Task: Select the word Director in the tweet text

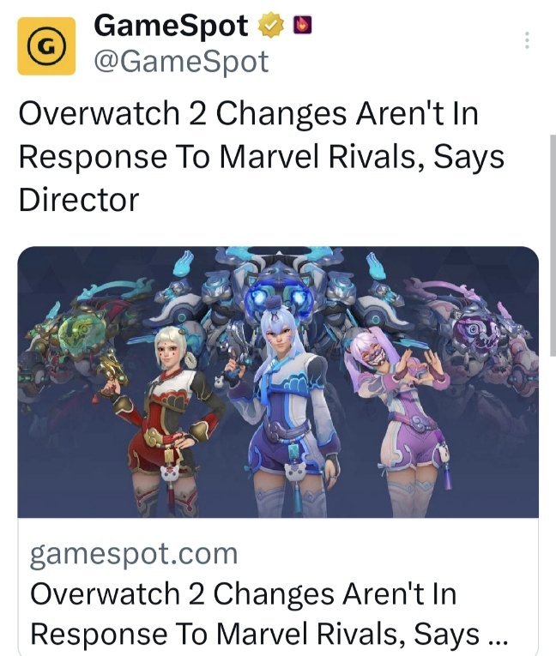Action: (x=79, y=199)
